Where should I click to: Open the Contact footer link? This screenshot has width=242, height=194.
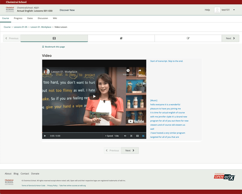[x=25, y=174]
